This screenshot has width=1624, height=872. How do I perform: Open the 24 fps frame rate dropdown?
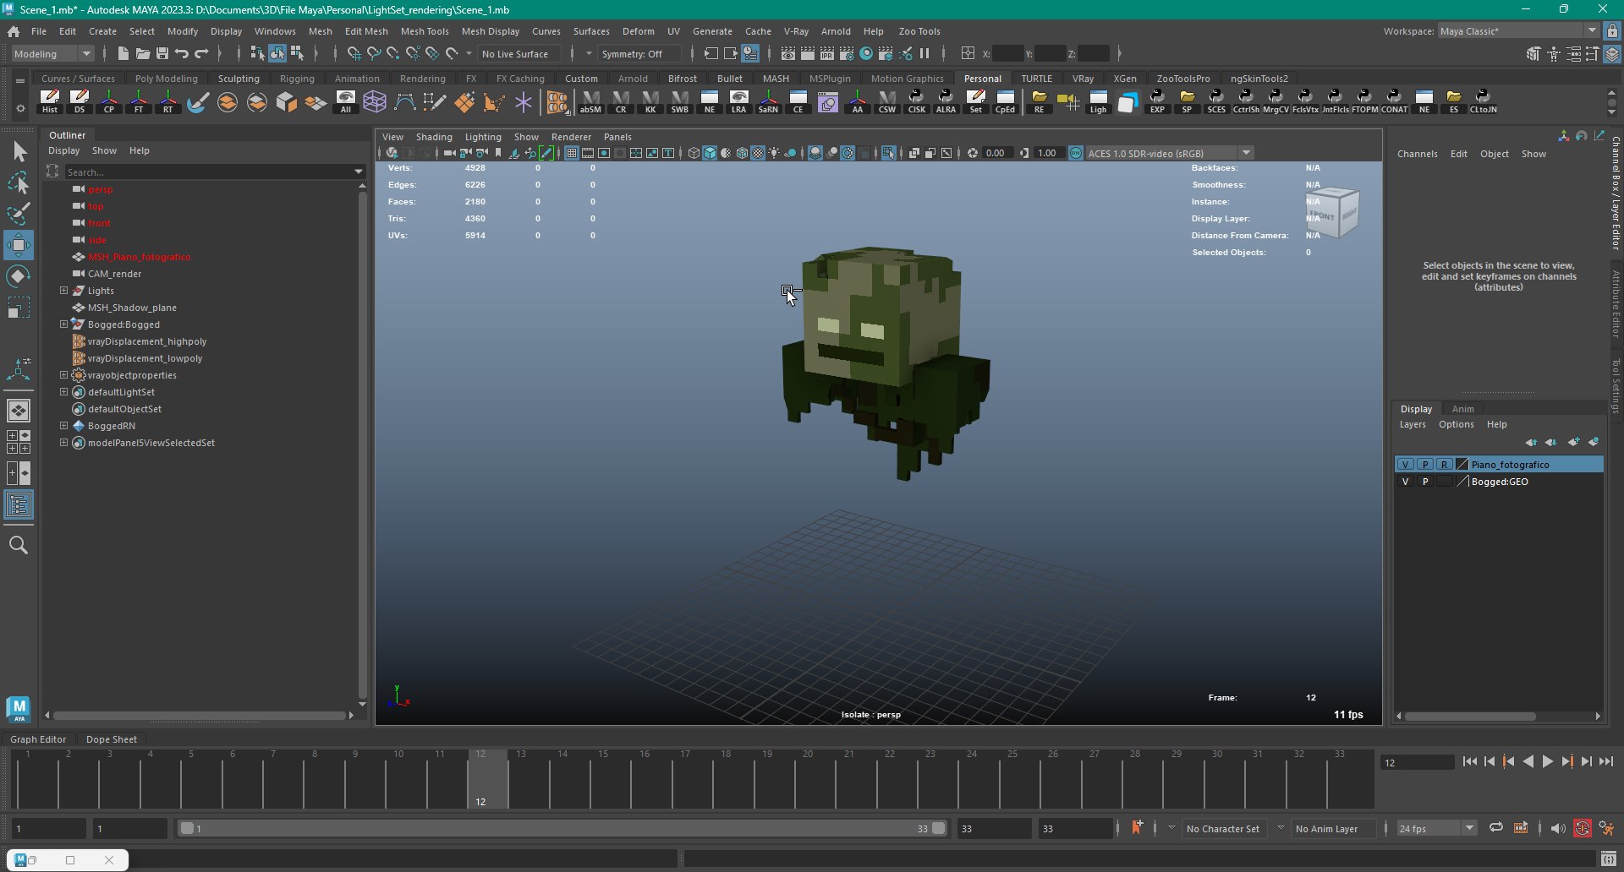point(1436,829)
